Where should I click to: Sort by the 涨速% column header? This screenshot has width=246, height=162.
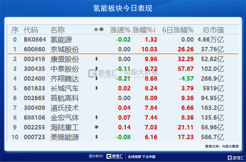(120, 30)
